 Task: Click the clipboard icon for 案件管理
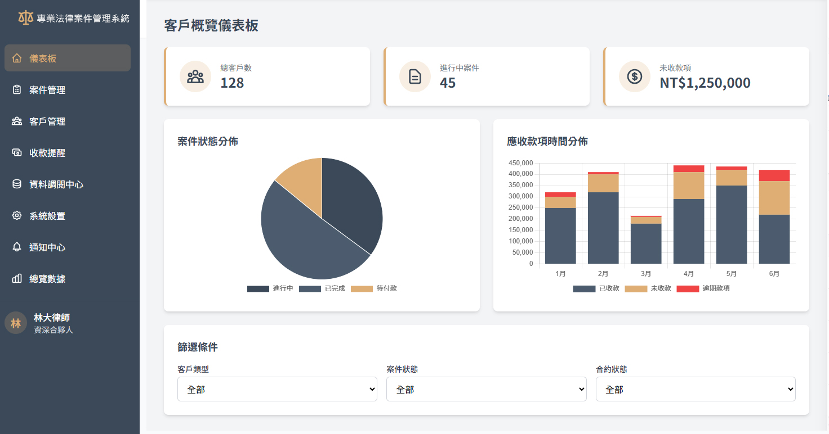[x=17, y=90]
